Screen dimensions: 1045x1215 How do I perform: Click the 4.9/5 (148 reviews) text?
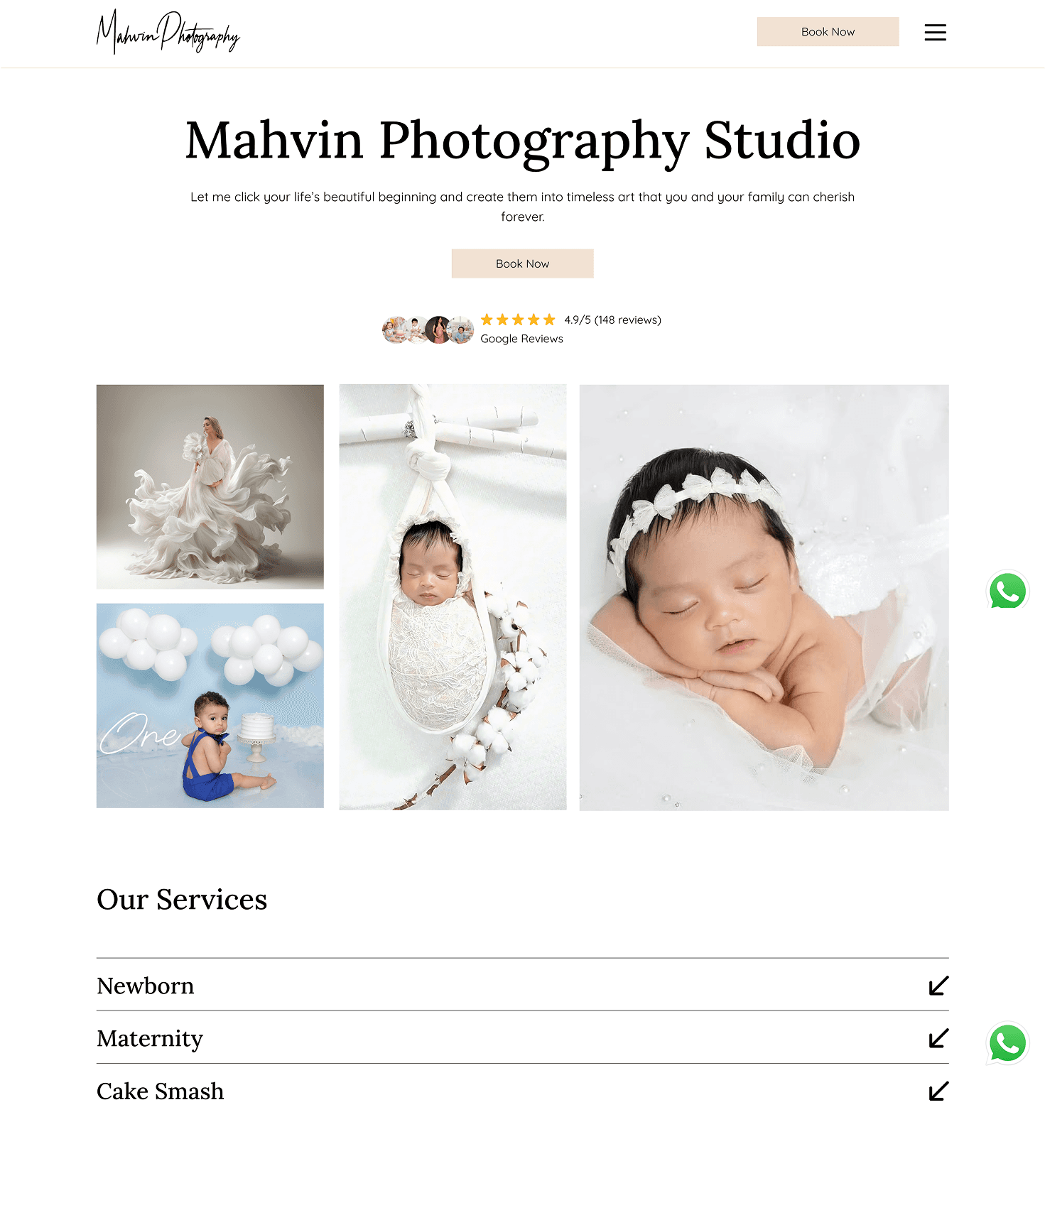(x=612, y=320)
